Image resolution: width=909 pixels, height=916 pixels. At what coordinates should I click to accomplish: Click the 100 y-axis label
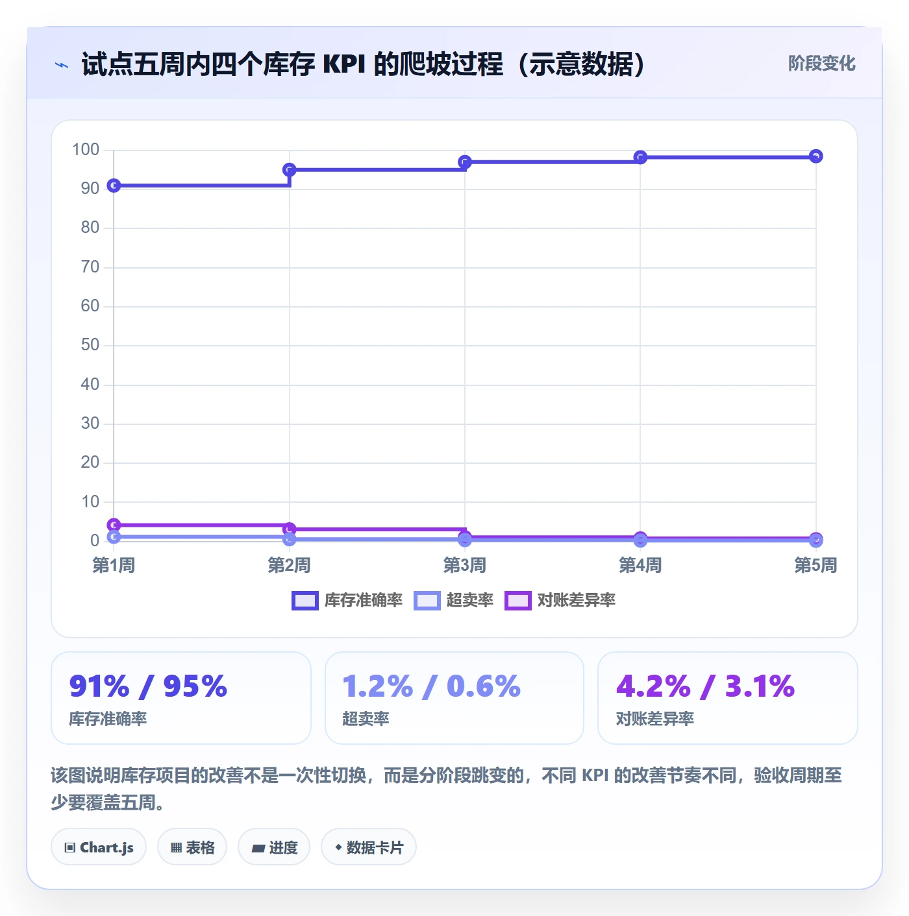[x=86, y=150]
